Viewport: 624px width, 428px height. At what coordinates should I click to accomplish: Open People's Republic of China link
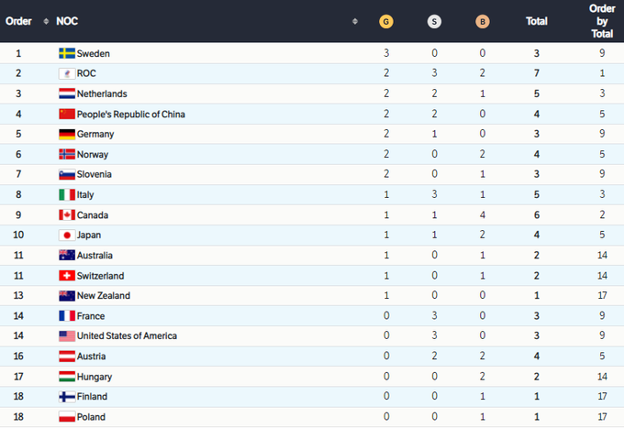pyautogui.click(x=130, y=114)
